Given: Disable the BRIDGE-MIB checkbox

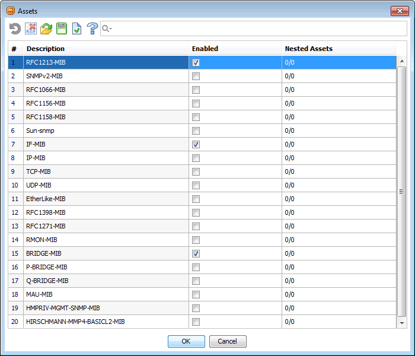Looking at the screenshot, I should 196,253.
